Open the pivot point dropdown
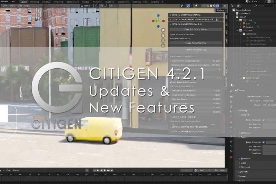Image resolution: width=276 pixels, height=184 pixels. click(x=97, y=6)
